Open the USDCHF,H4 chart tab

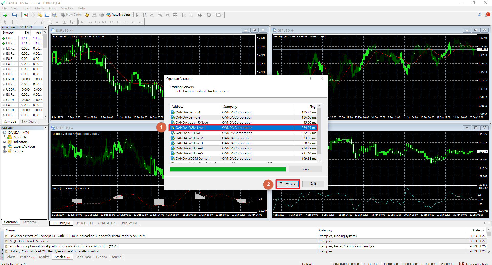coord(84,223)
